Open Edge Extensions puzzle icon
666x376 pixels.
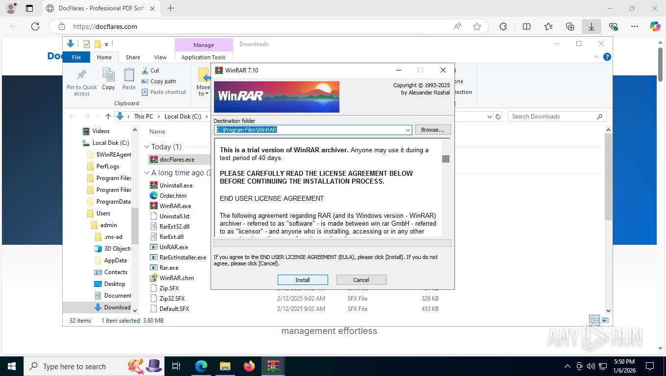point(503,26)
